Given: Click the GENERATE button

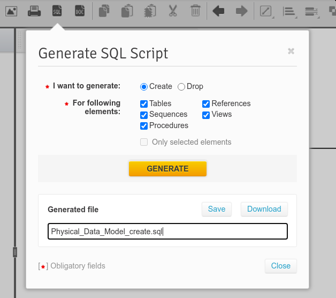Looking at the screenshot, I should coord(167,169).
